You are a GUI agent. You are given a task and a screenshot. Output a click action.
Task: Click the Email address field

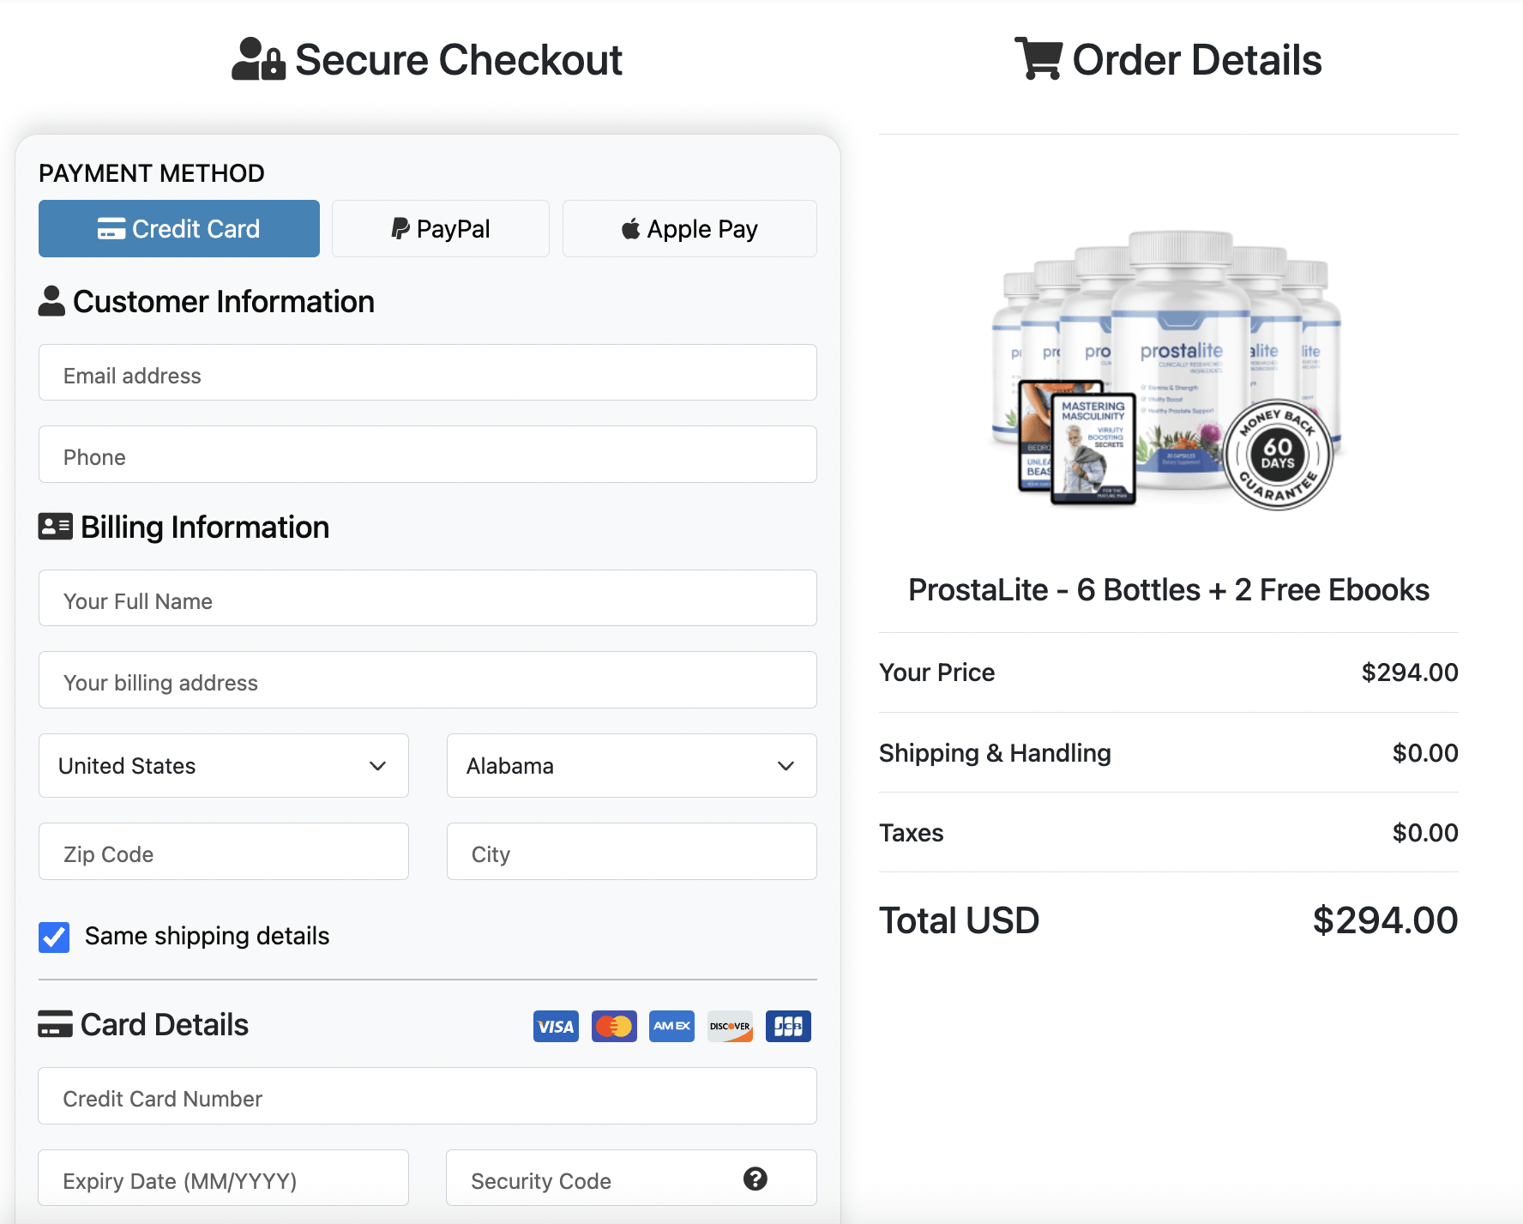pos(427,374)
